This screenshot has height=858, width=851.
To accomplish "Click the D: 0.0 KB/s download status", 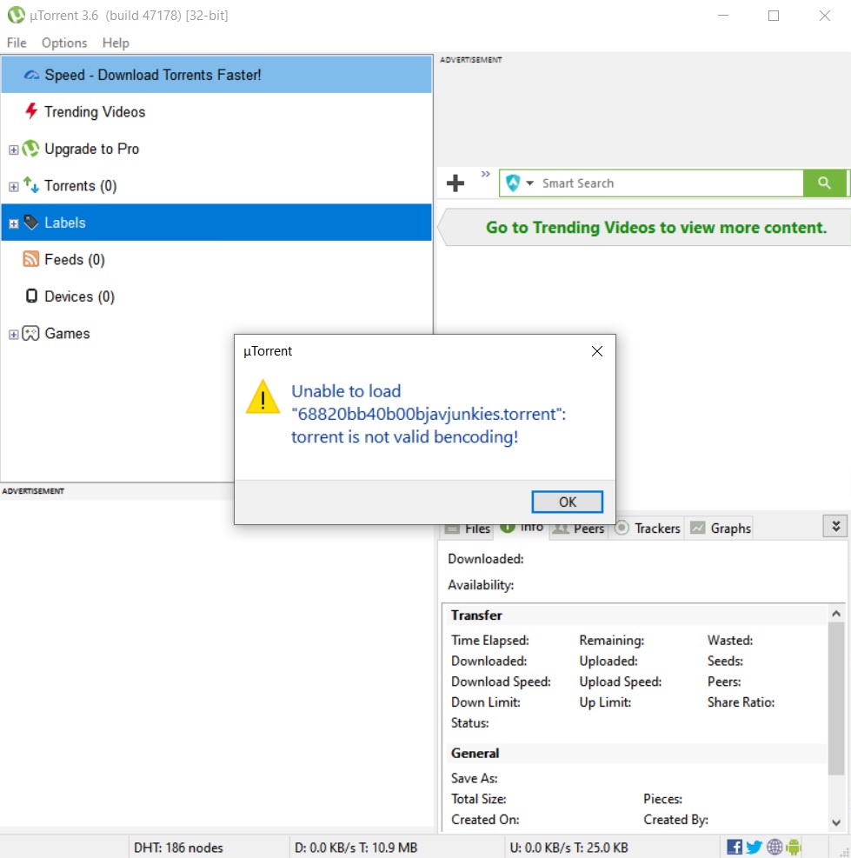I will (356, 848).
